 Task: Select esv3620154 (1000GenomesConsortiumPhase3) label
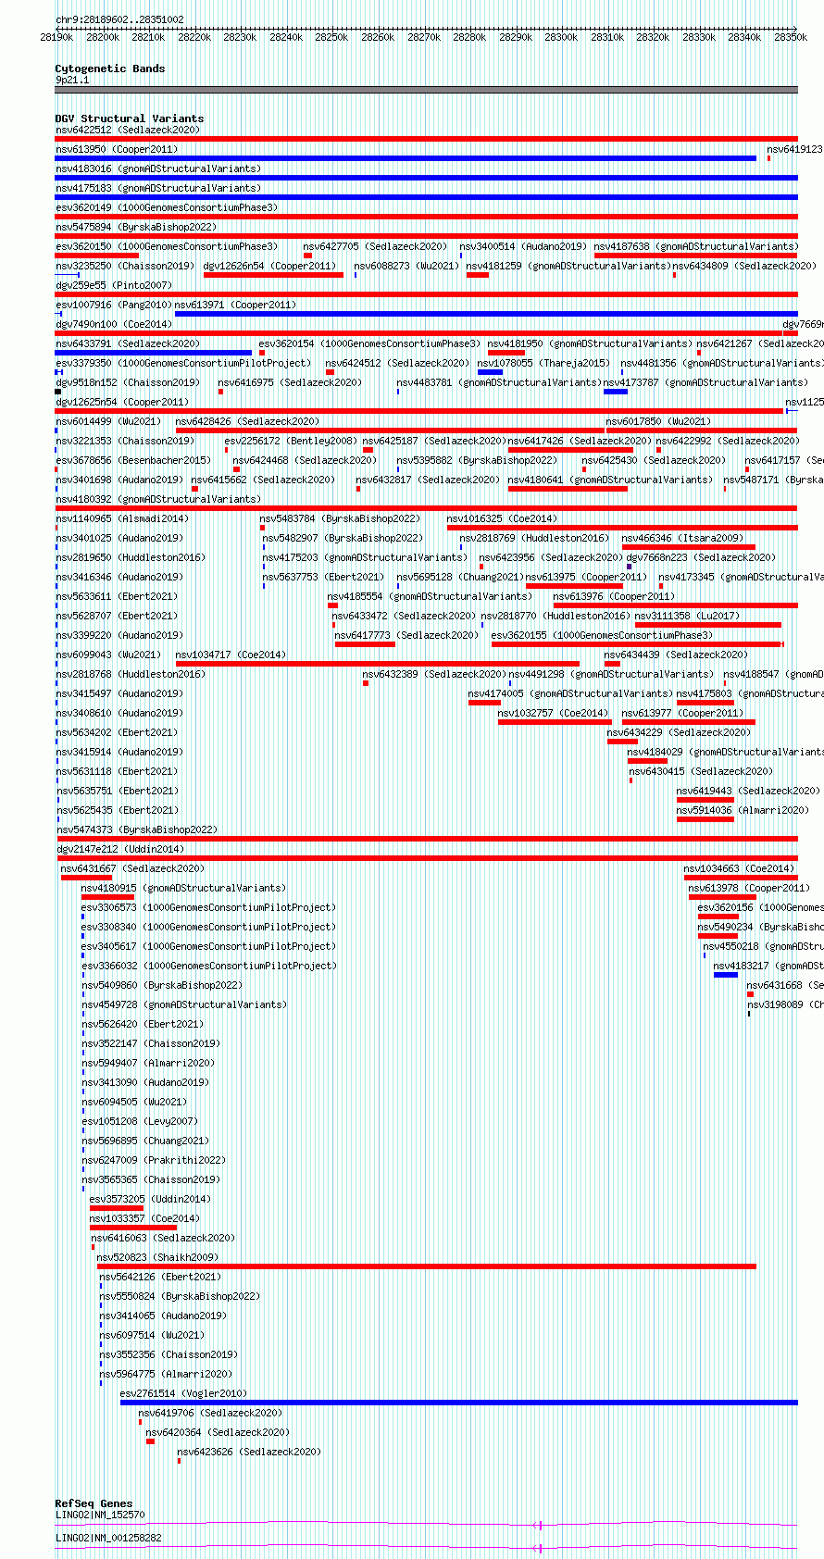click(x=370, y=343)
